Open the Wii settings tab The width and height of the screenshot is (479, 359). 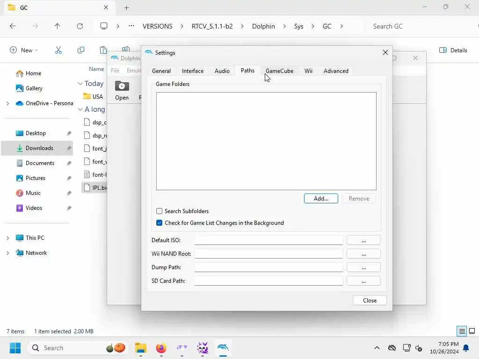pos(308,71)
